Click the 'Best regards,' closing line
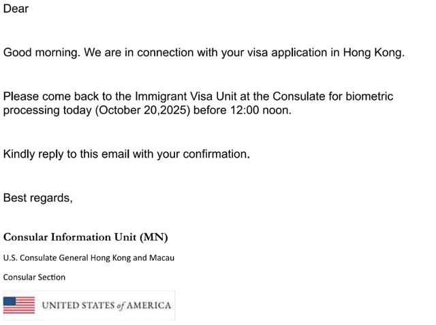The width and height of the screenshot is (436, 325). point(38,198)
